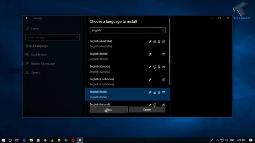Screen dimensions: 255x143
Task: Click display language icon for English (India)
Action: pos(150,92)
